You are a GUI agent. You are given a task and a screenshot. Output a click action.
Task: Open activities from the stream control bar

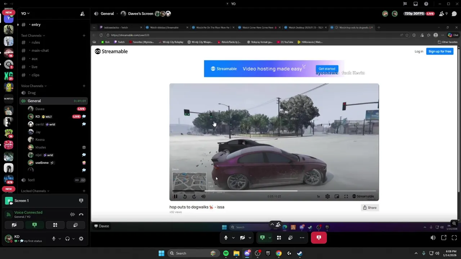(279, 238)
